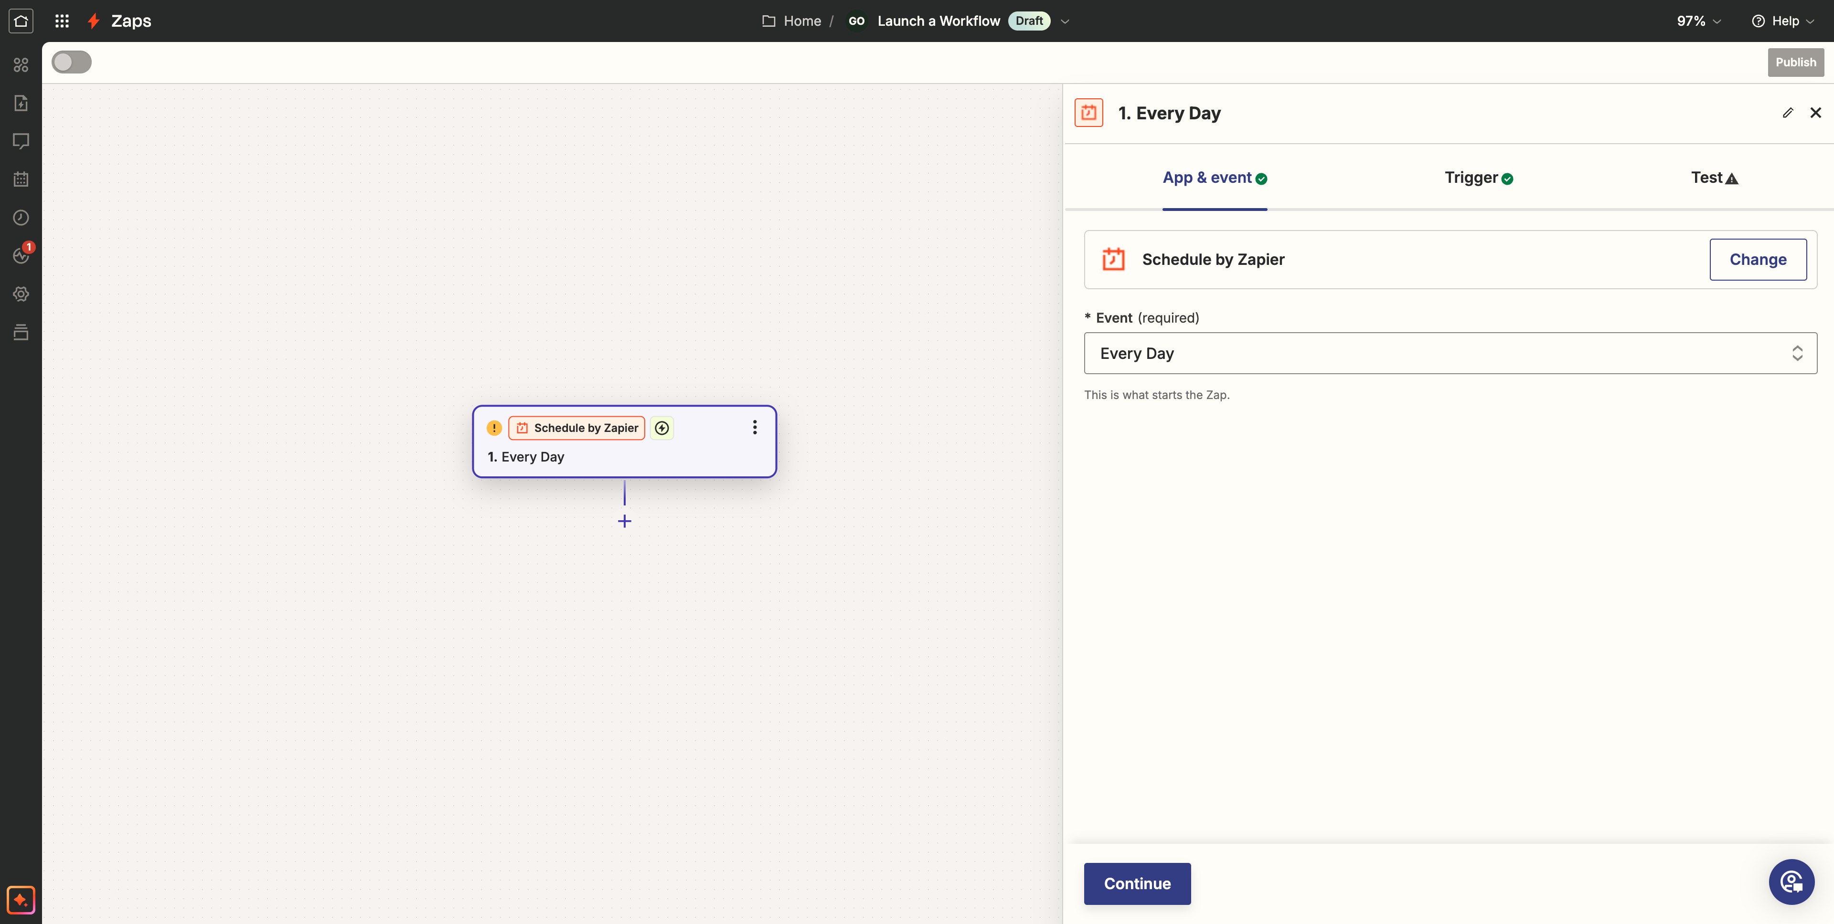Switch to the Trigger tab
1834x924 pixels.
[x=1479, y=178]
